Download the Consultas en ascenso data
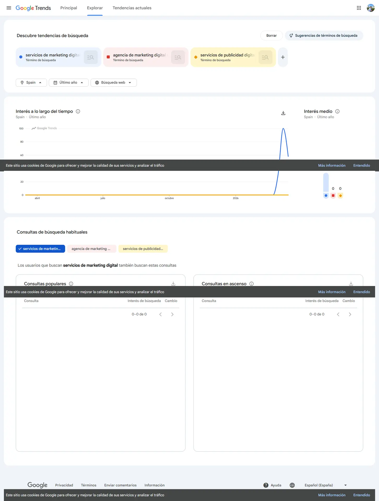Image resolution: width=379 pixels, height=501 pixels. point(351,283)
